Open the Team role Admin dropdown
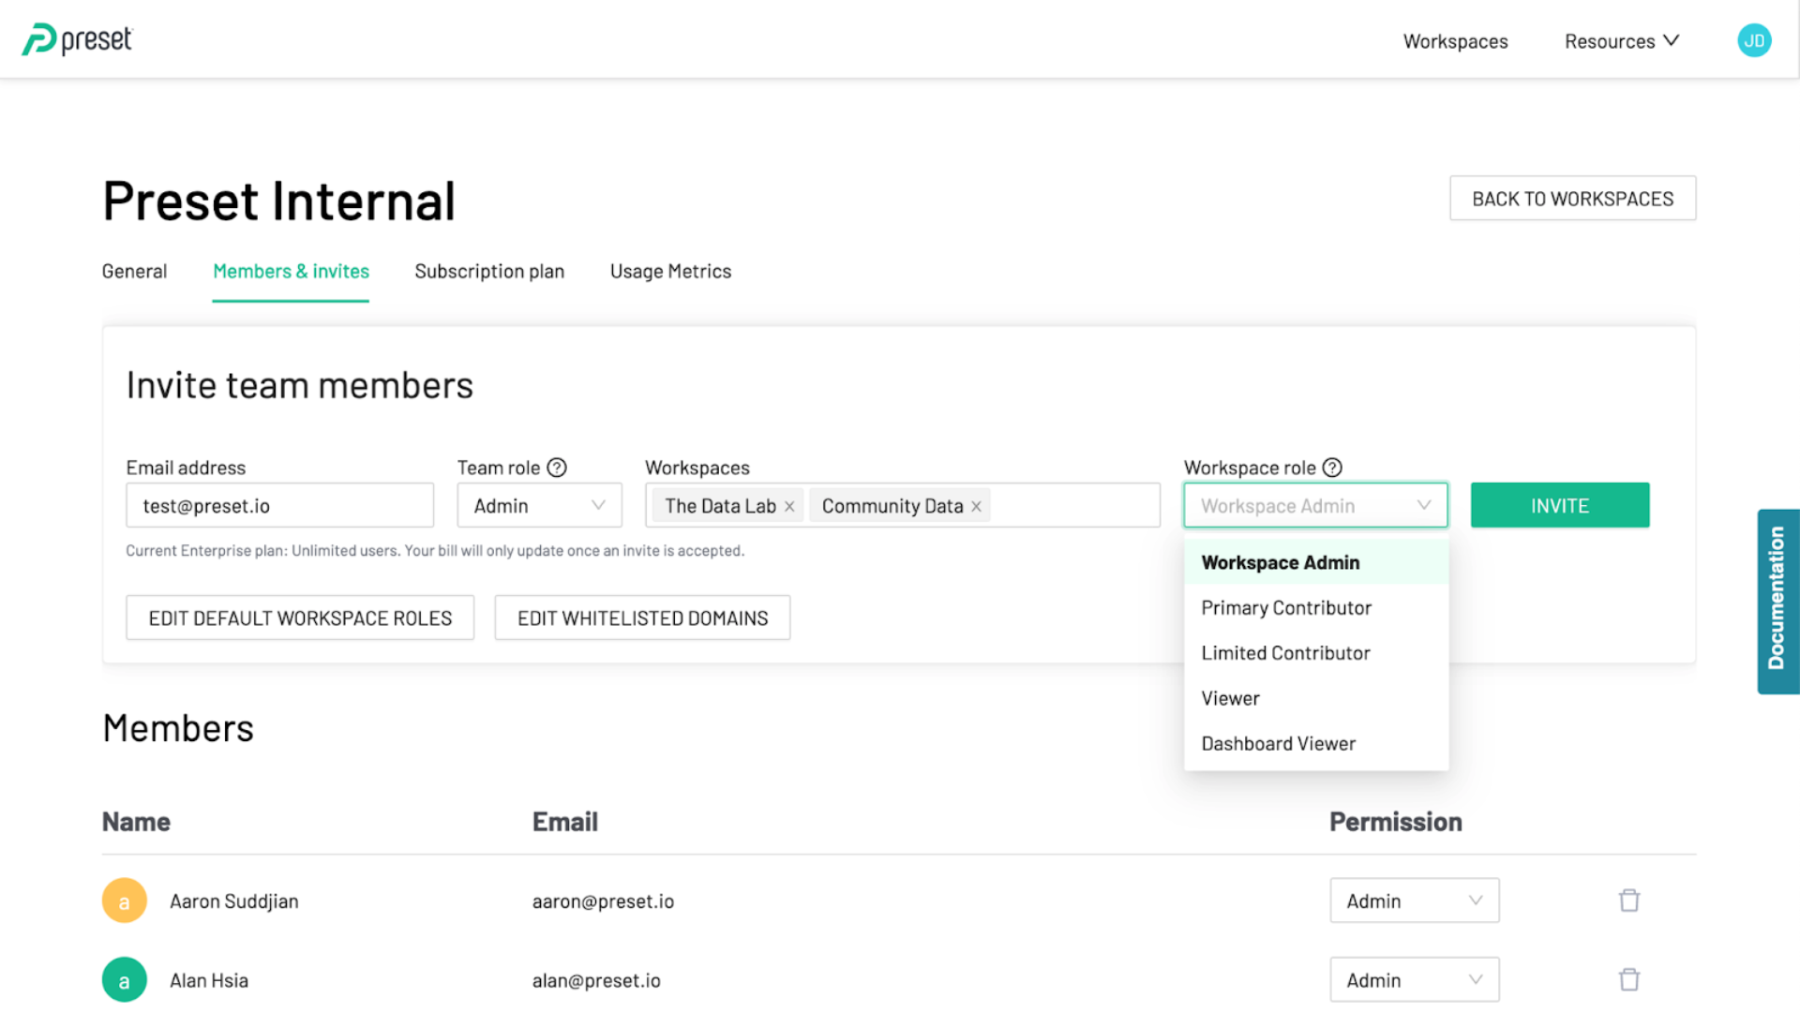The height and width of the screenshot is (1012, 1800). pyautogui.click(x=539, y=506)
